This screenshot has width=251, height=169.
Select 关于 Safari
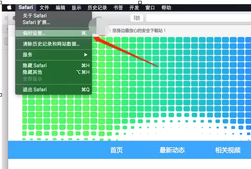54,16
